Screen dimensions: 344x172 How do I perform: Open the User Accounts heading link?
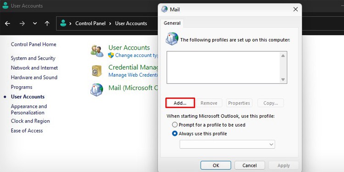click(129, 48)
